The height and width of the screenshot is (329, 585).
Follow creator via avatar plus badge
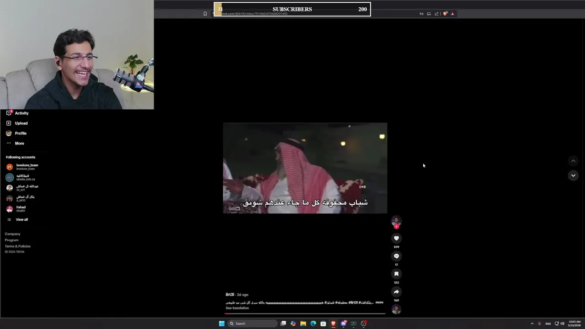(396, 227)
